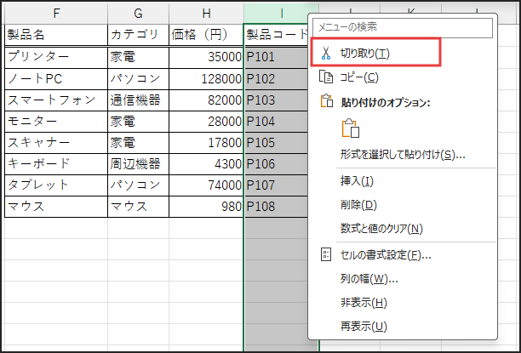521x353 pixels.
Task: Select column G header
Action: pyautogui.click(x=138, y=14)
